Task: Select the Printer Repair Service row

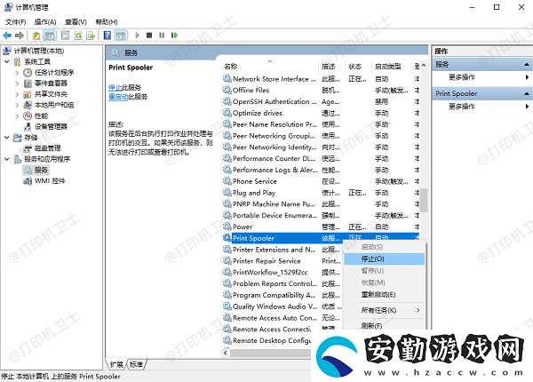Action: pyautogui.click(x=282, y=261)
